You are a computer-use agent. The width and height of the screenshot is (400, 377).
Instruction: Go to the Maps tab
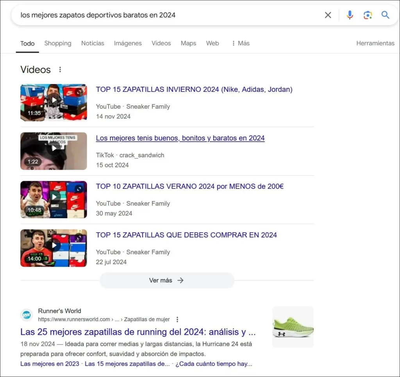pos(189,43)
